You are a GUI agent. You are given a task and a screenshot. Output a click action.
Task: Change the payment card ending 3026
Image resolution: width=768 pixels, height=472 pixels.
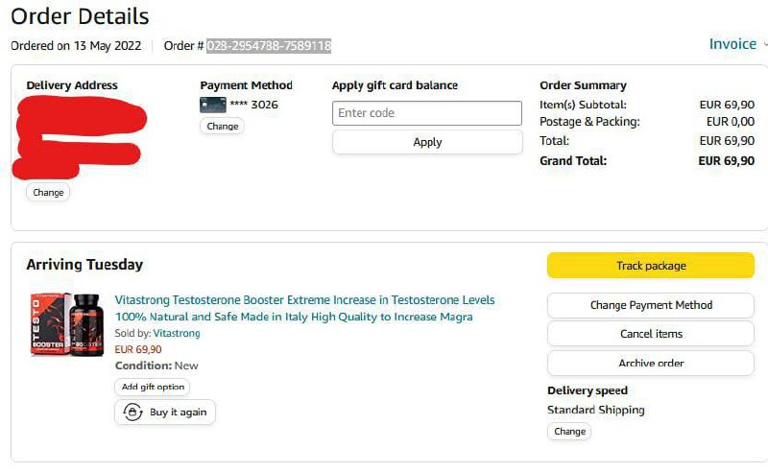(222, 127)
